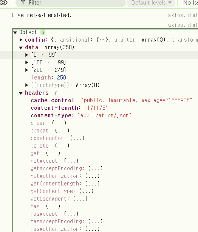
Task: Invoke the delete: (...) getter
Action: [62, 146]
